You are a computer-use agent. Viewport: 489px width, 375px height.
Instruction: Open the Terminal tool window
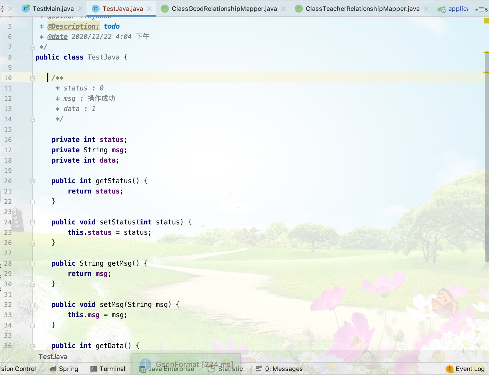tap(108, 369)
